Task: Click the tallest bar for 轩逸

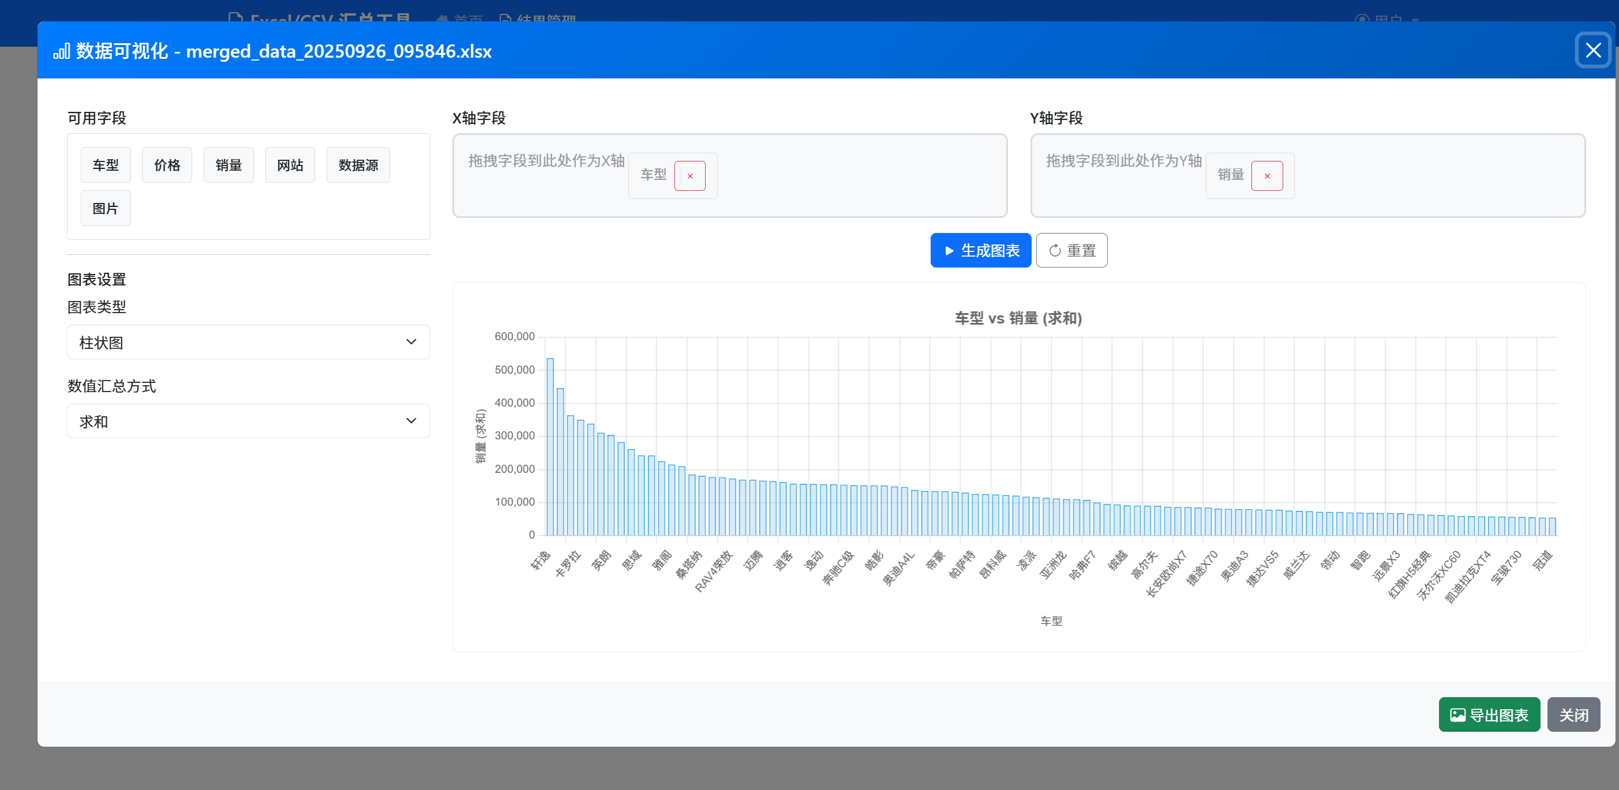Action: pyautogui.click(x=550, y=446)
